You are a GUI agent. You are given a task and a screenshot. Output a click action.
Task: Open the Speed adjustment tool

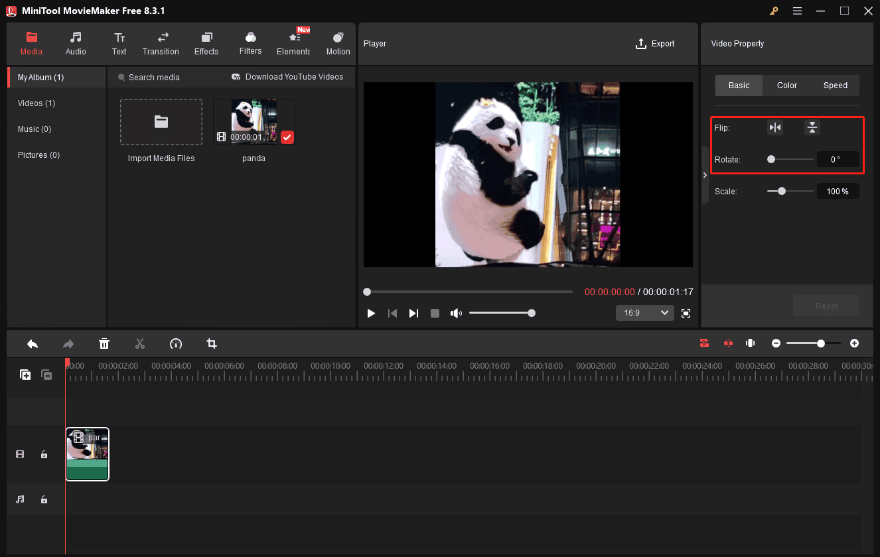pyautogui.click(x=835, y=85)
